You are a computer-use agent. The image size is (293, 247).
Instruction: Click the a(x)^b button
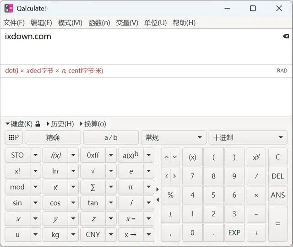coord(130,155)
